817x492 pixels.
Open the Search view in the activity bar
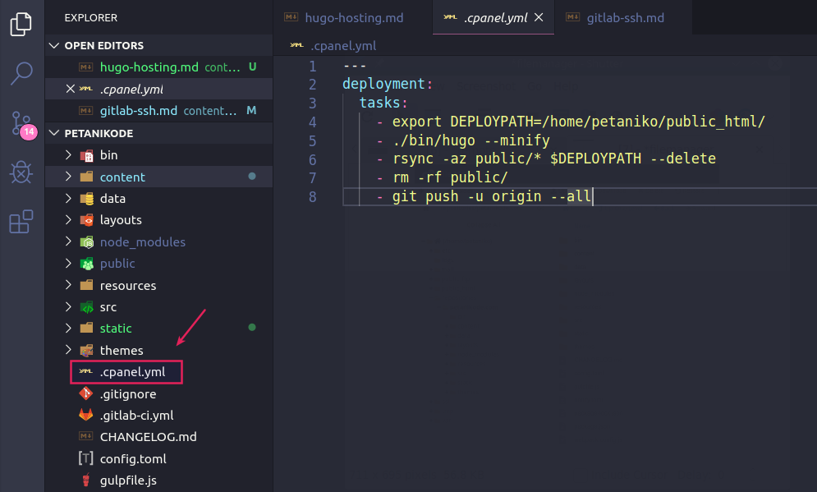point(21,74)
